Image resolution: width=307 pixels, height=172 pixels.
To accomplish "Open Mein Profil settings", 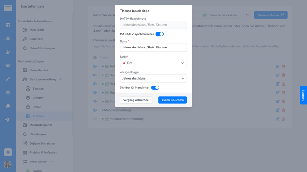I will [37, 30].
